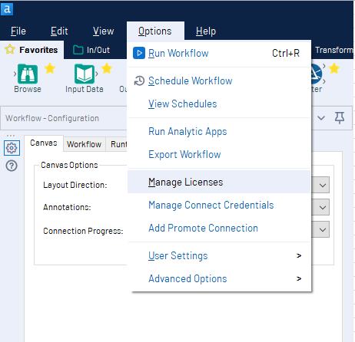The image size is (355, 342).
Task: Open the Help menu
Action: click(206, 31)
